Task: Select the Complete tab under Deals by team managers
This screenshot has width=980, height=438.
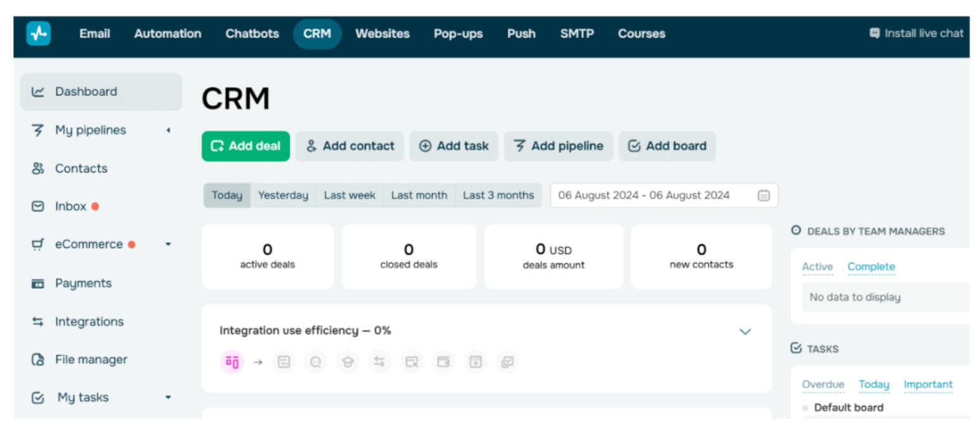Action: point(871,267)
